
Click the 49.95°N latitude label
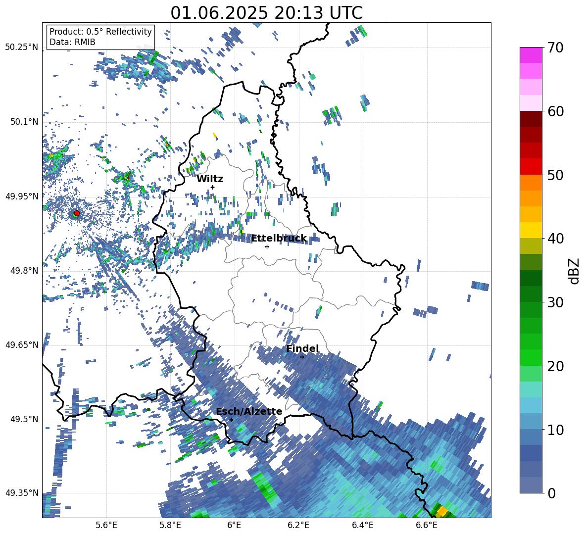[x=22, y=196]
